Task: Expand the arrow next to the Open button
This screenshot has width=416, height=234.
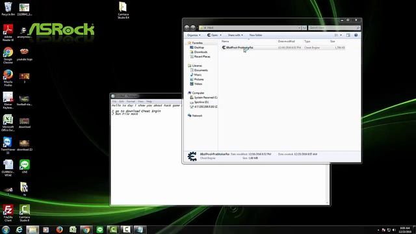Action: [220, 35]
